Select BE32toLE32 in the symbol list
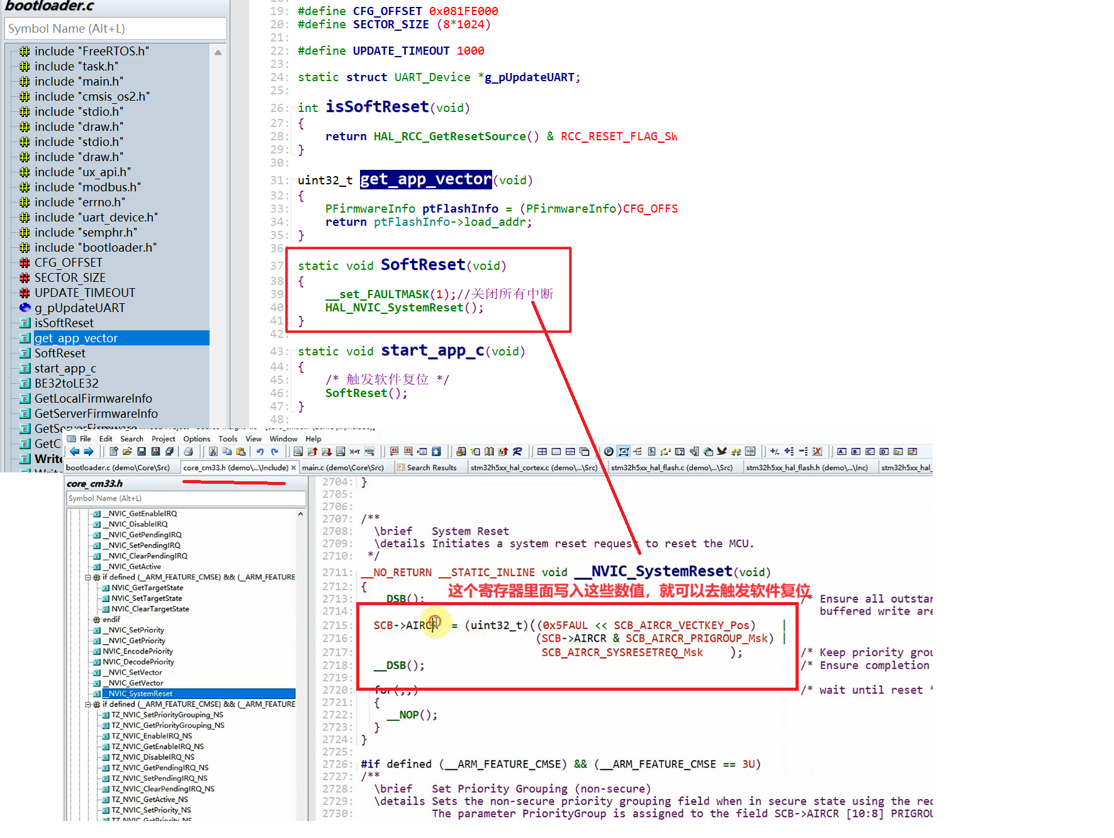This screenshot has width=1114, height=838. point(66,383)
